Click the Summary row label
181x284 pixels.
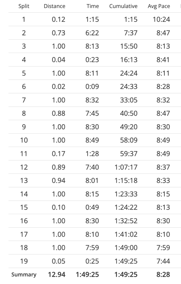coord(24,275)
